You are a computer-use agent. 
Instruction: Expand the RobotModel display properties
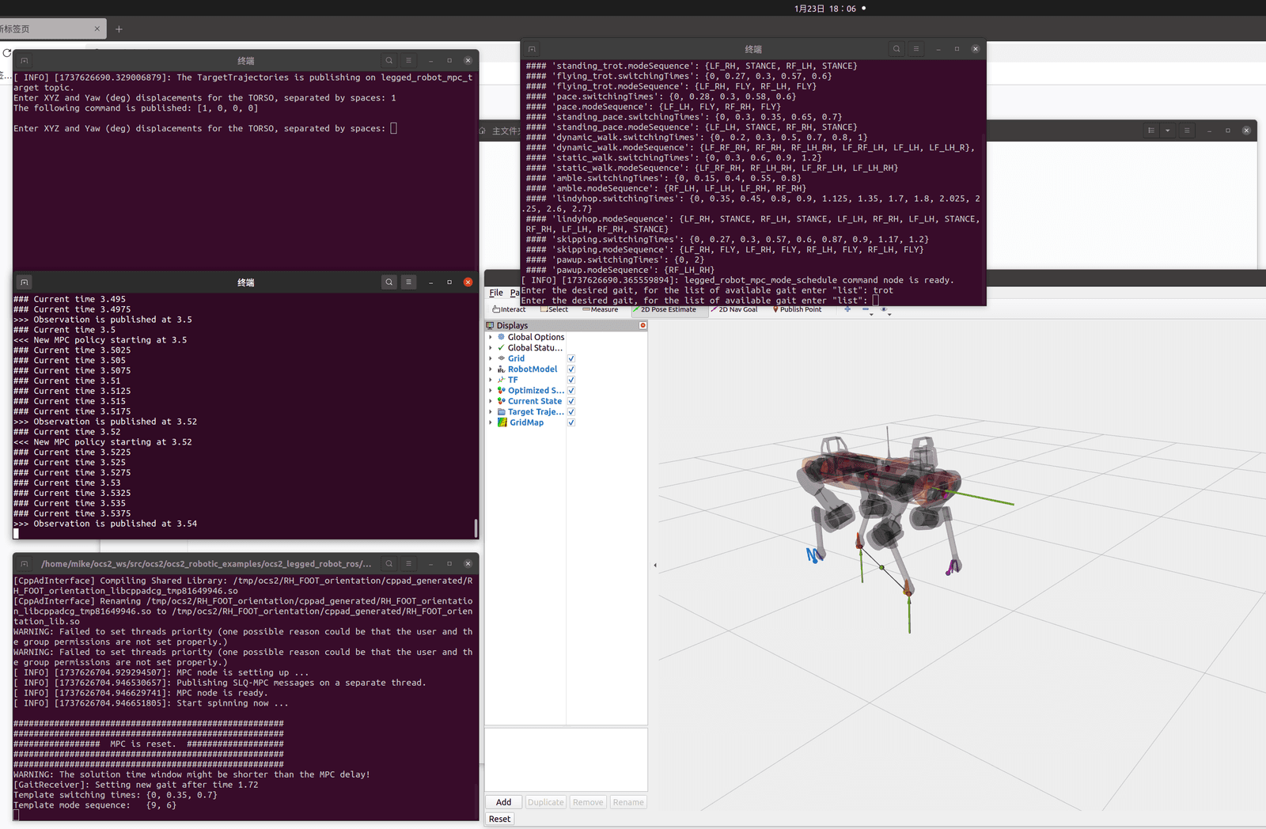coord(491,369)
